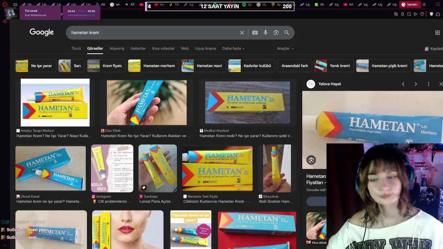Switch to the Web tab

pyautogui.click(x=185, y=48)
